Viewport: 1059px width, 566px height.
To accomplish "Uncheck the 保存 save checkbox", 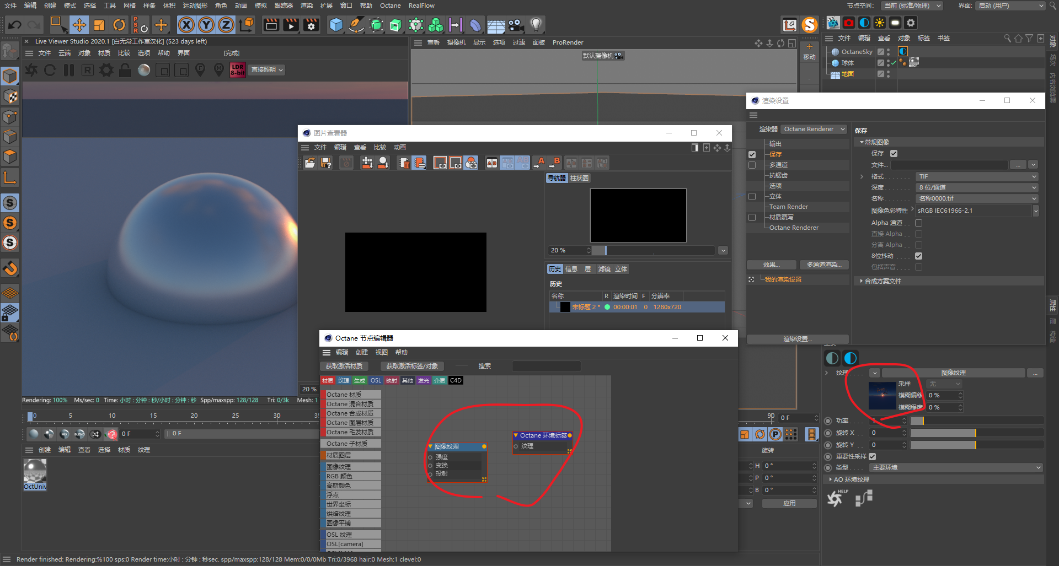I will [x=894, y=153].
